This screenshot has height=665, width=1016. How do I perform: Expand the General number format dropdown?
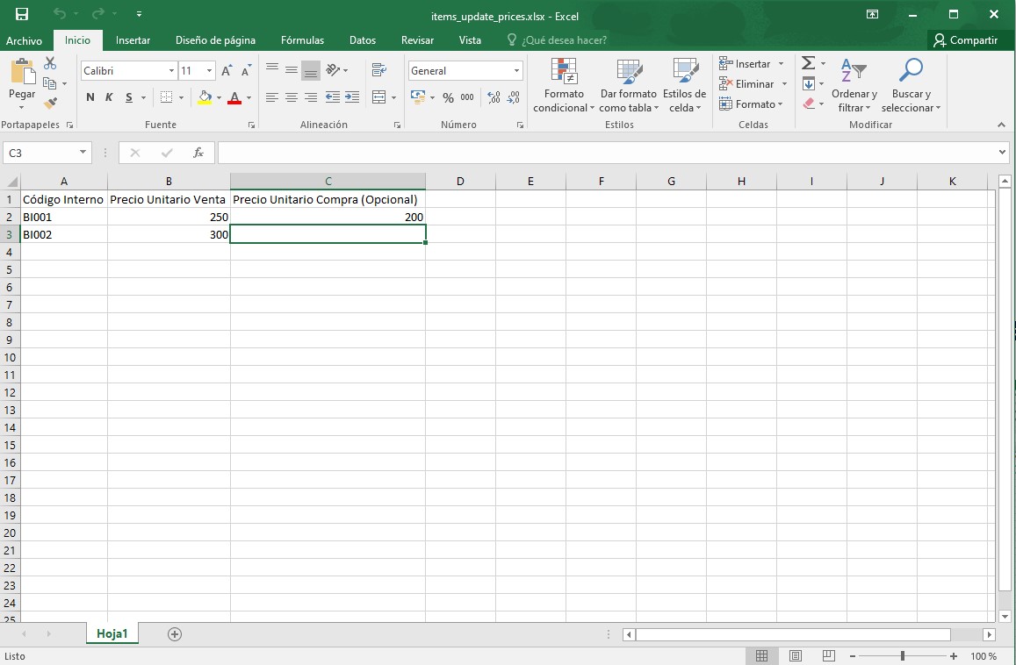coord(516,71)
